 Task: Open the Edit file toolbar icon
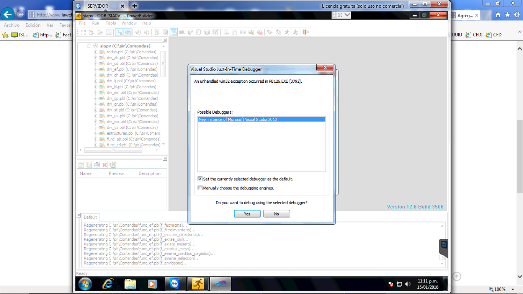(x=215, y=33)
